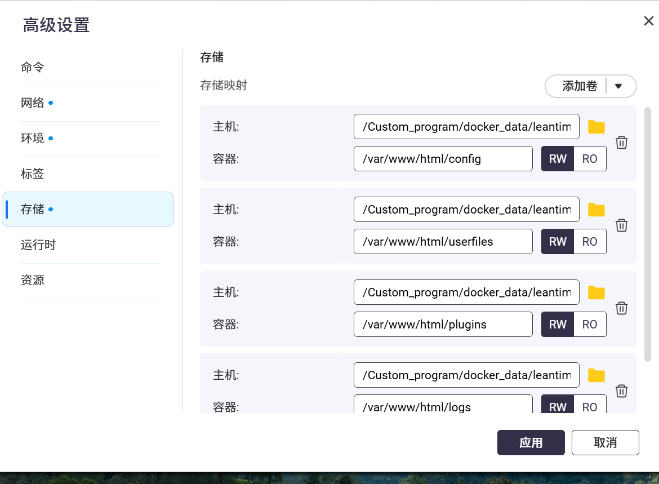Remove the /var/www/html/plugins volume mapping
The image size is (659, 484).
tap(621, 308)
